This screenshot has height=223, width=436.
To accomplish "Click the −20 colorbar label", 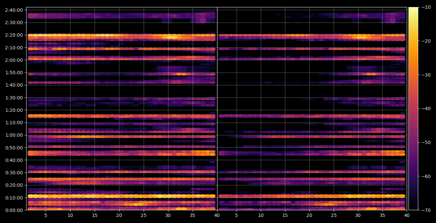I will (x=426, y=41).
